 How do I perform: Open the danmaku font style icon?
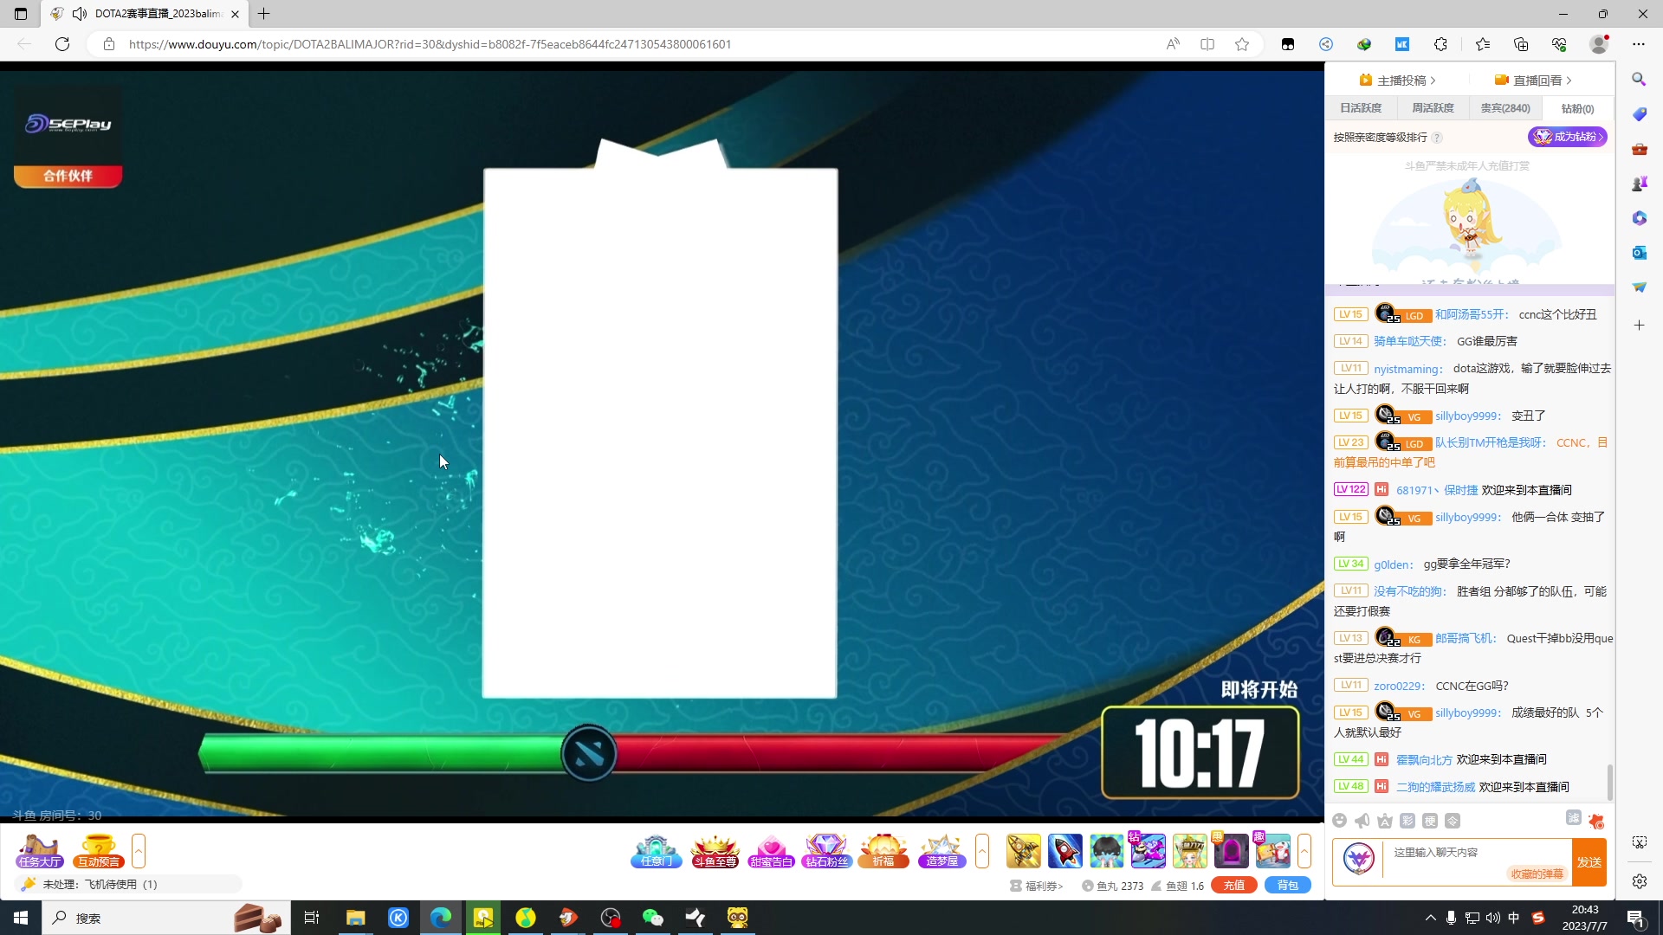[1385, 821]
